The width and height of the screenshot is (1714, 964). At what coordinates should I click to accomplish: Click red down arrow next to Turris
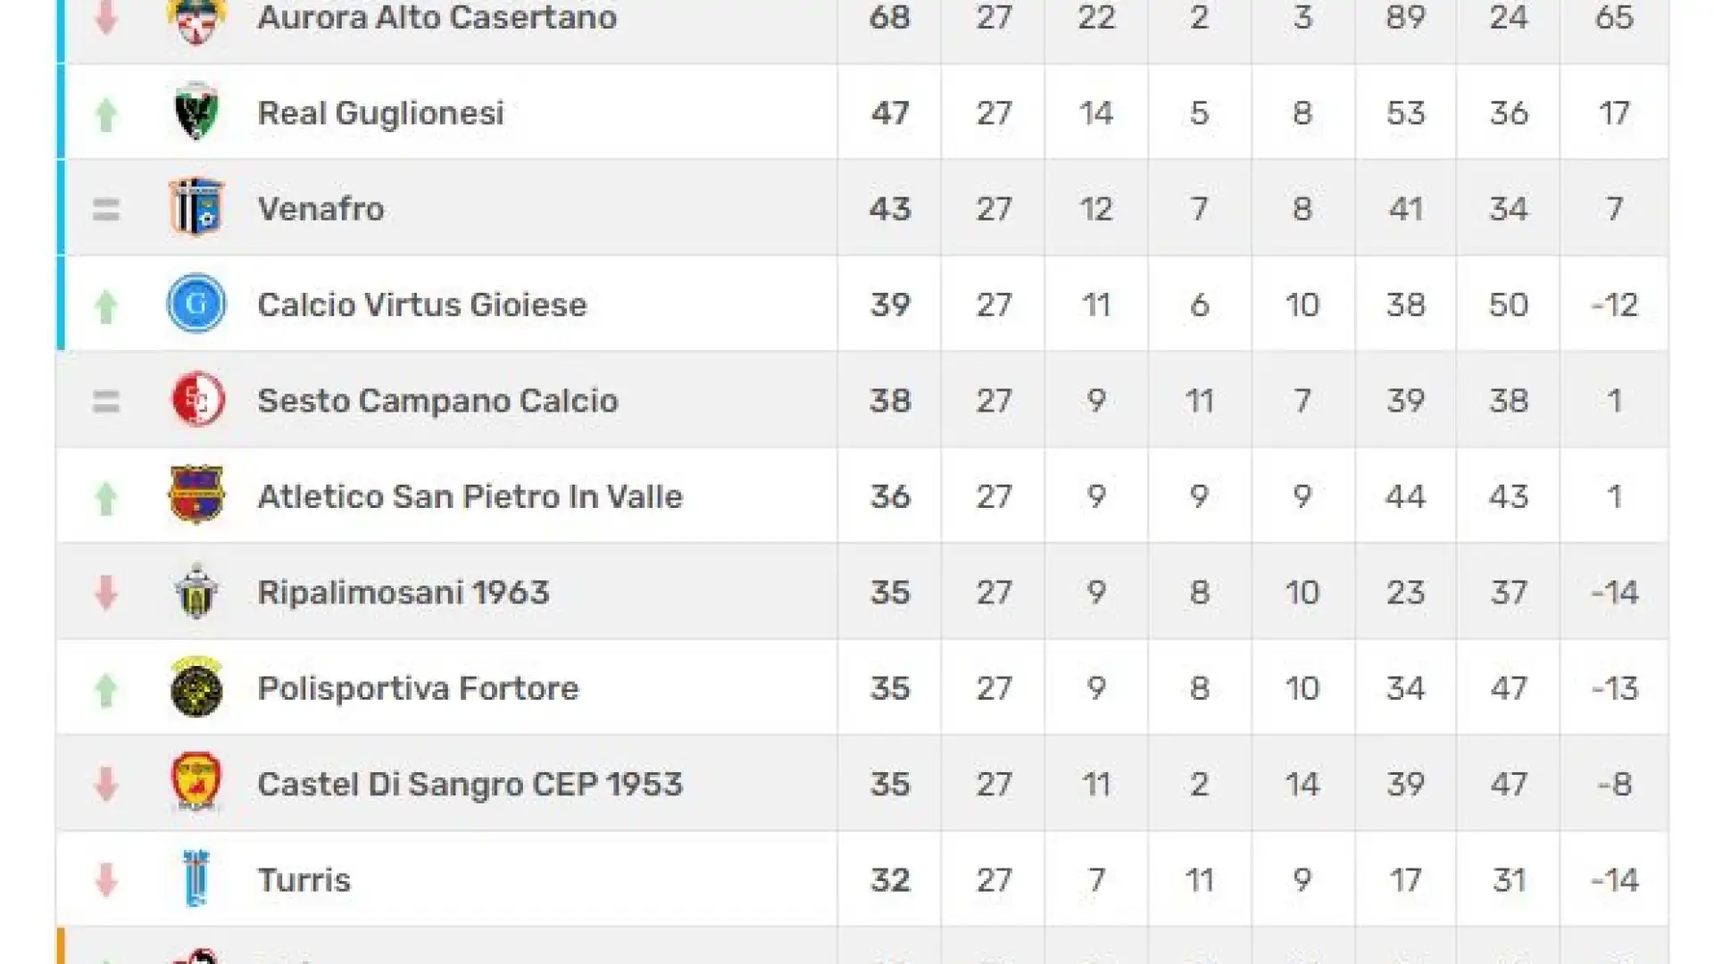pyautogui.click(x=106, y=880)
